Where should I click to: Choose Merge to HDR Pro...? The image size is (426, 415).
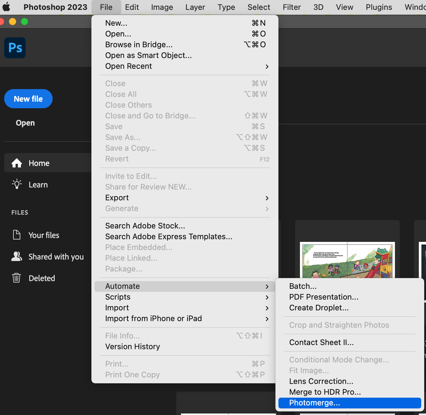(350, 392)
